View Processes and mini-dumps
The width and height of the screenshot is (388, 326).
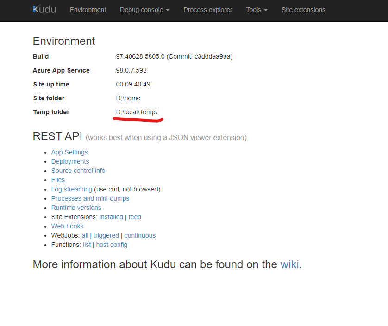[90, 198]
